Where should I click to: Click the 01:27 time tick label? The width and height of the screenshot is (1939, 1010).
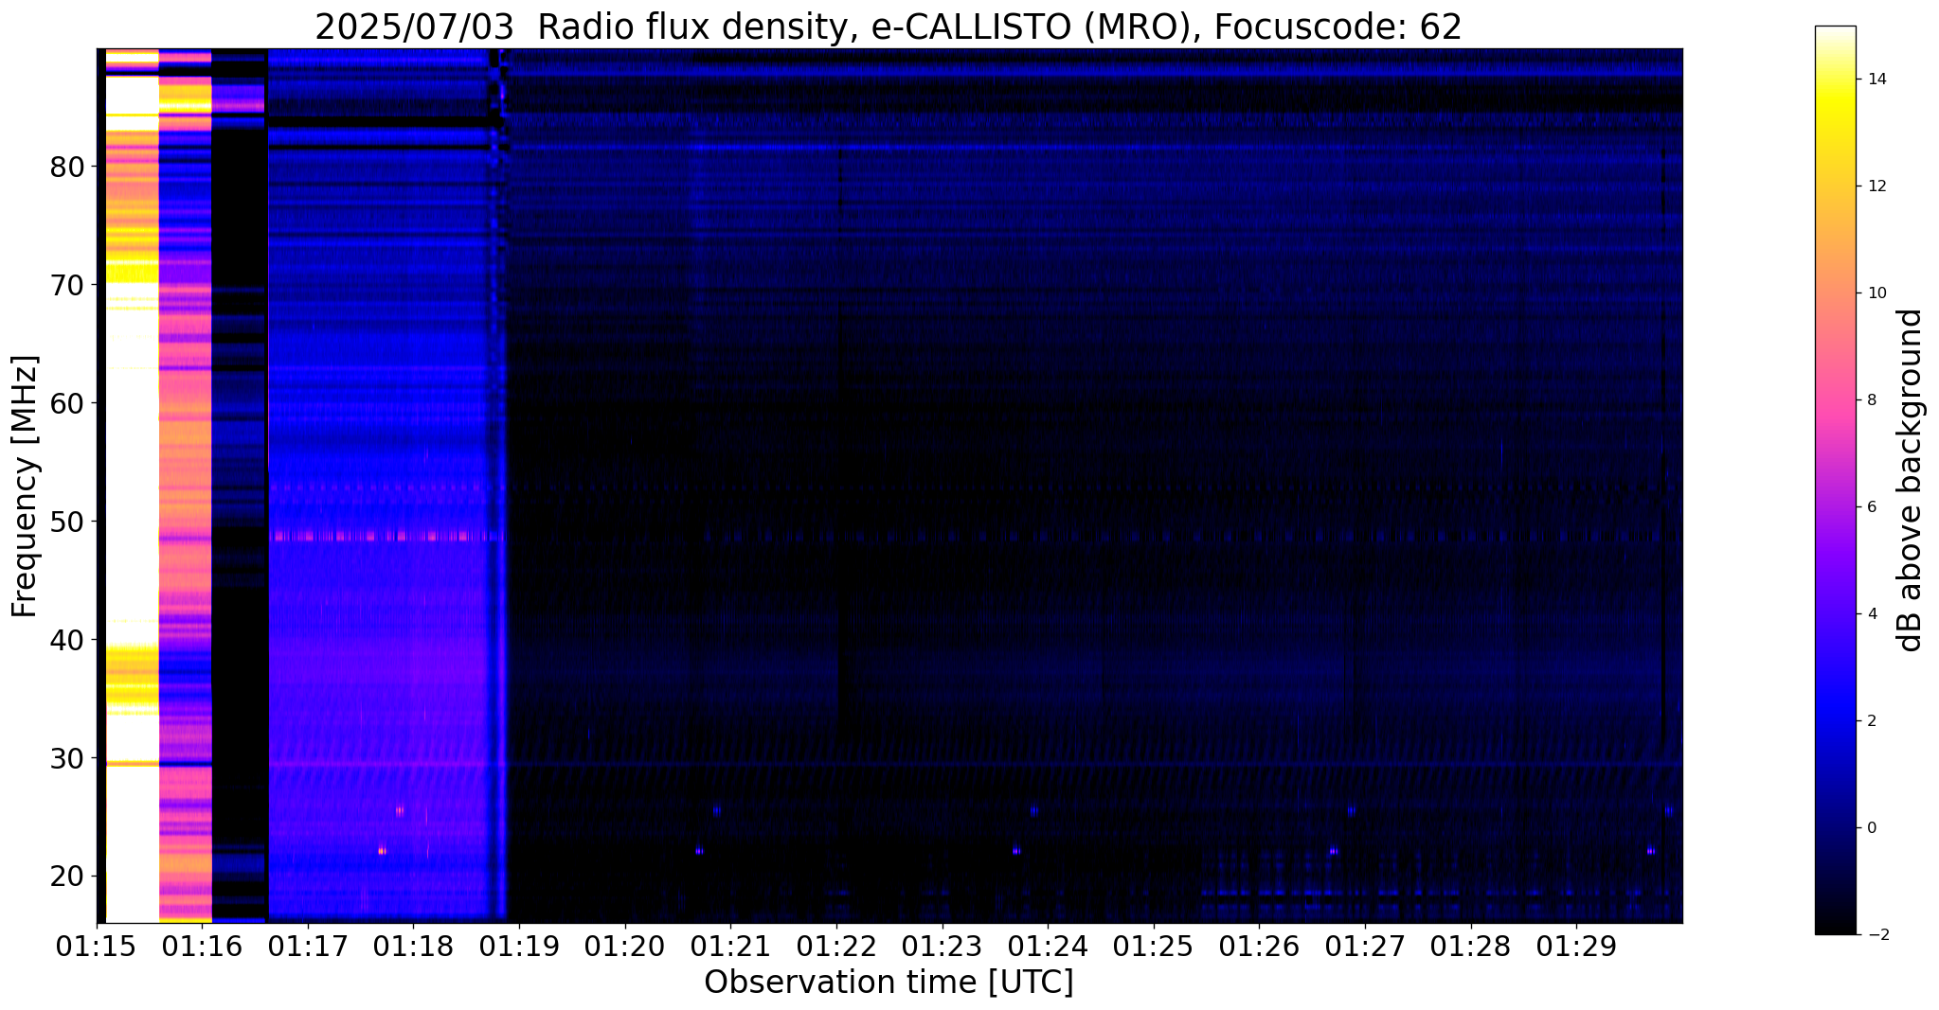click(x=1365, y=945)
